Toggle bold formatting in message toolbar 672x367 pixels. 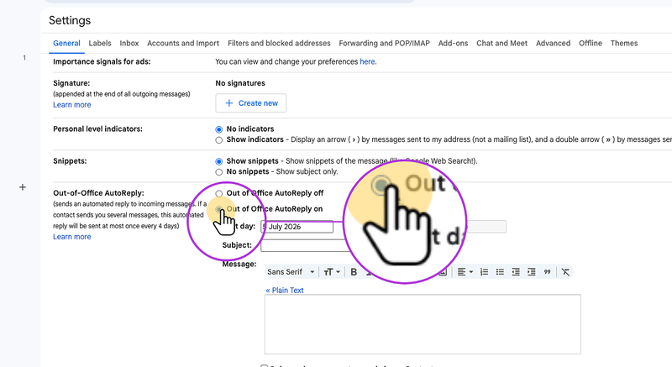click(x=354, y=272)
